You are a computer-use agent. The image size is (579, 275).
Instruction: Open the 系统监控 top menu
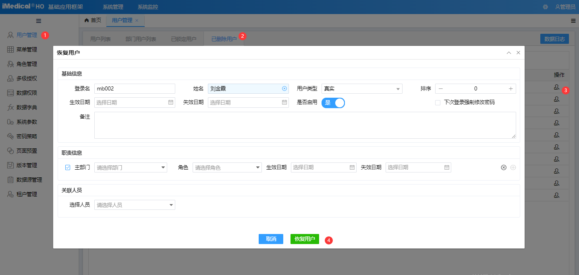pos(147,7)
